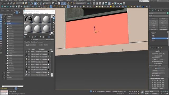Activate the Select and Scale tool
The height and width of the screenshot is (95, 169).
tap(41, 3)
